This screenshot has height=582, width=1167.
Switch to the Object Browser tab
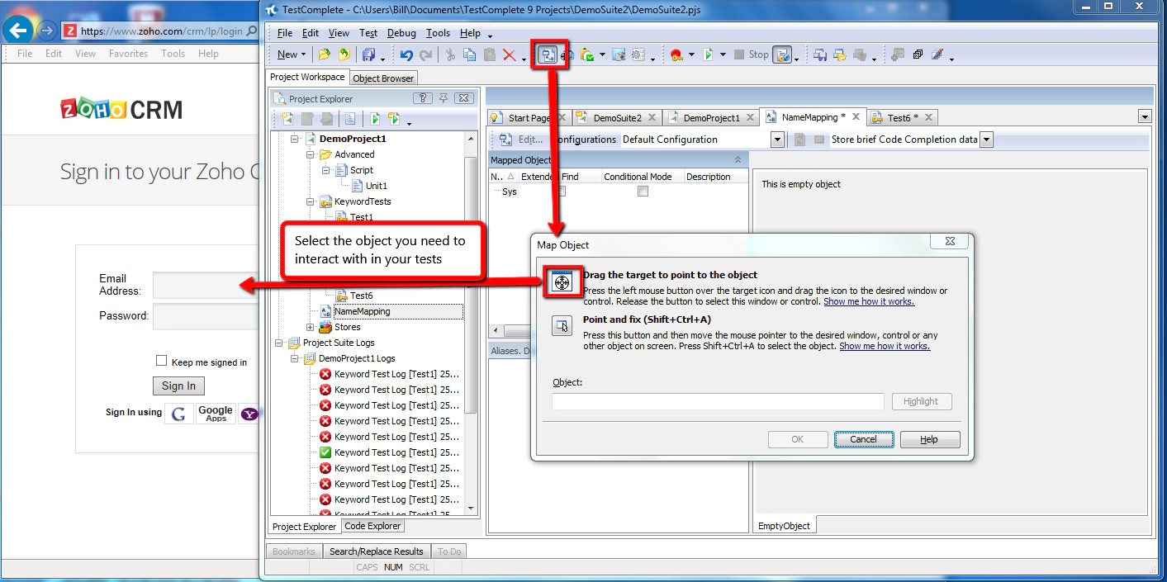tap(383, 78)
